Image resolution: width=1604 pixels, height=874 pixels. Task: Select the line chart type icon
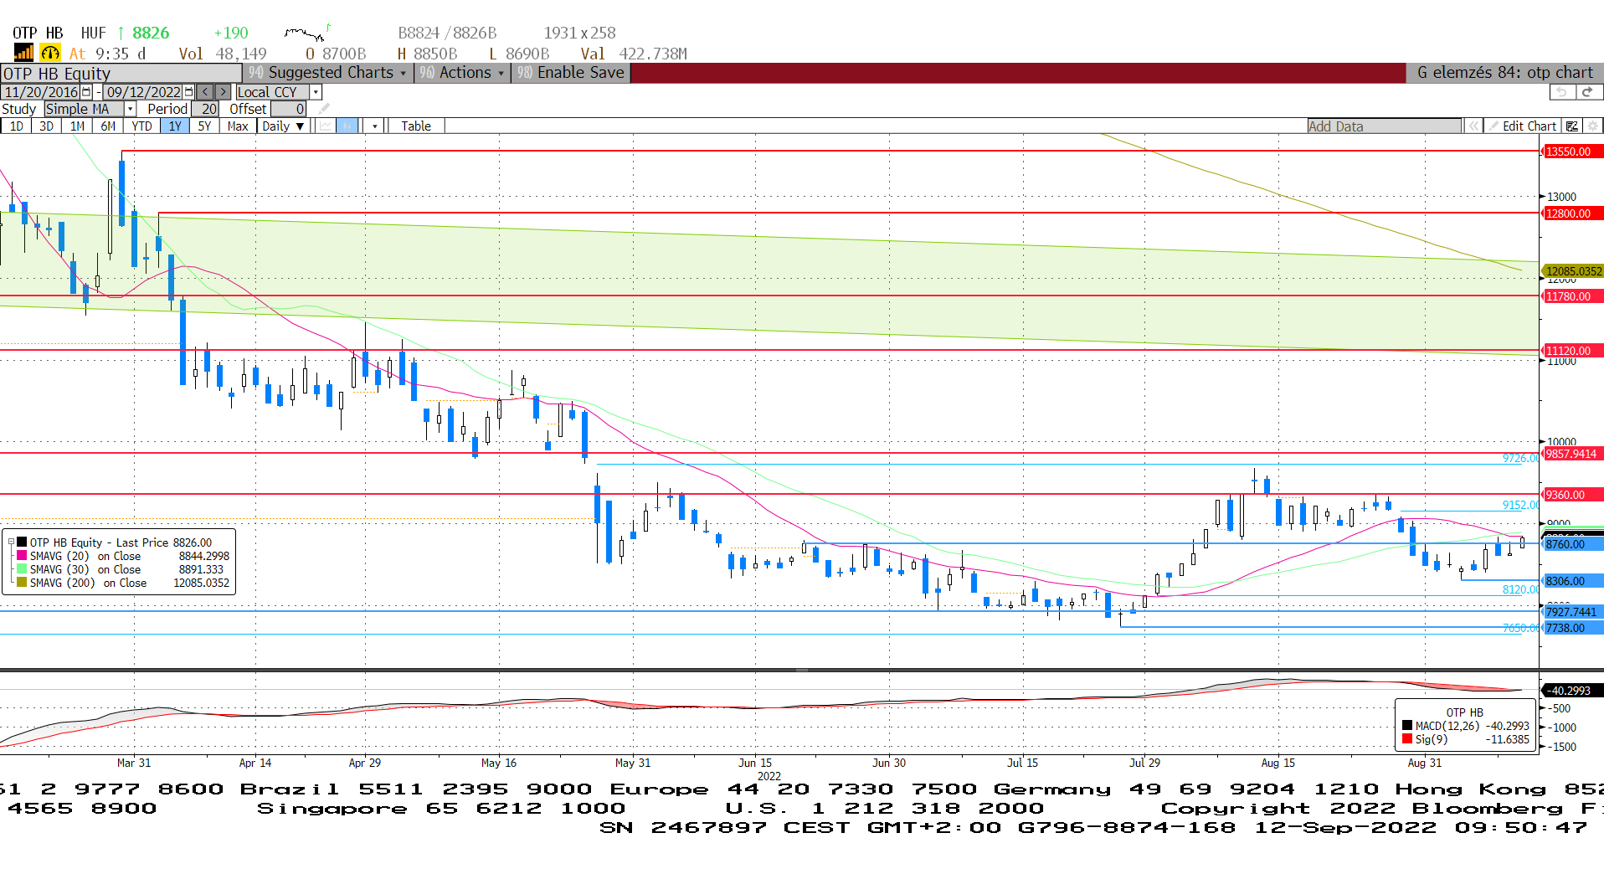326,126
